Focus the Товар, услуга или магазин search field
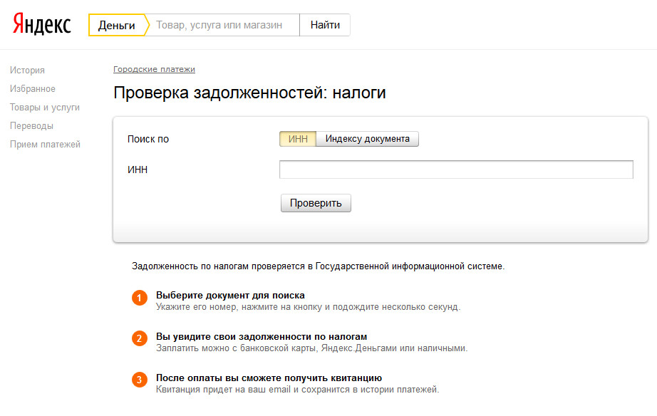 coord(222,25)
